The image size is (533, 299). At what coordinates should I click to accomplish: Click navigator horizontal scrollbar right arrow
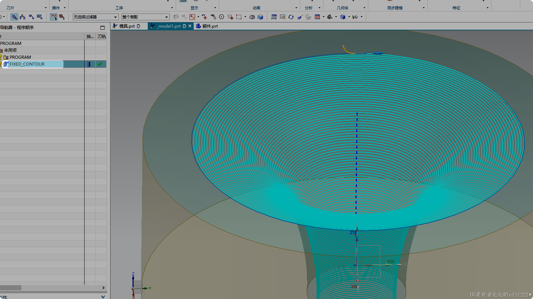pos(103,288)
